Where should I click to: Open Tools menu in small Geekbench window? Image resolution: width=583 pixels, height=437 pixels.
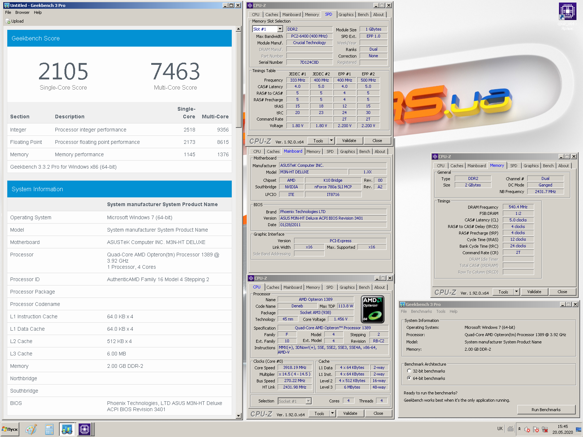click(441, 311)
